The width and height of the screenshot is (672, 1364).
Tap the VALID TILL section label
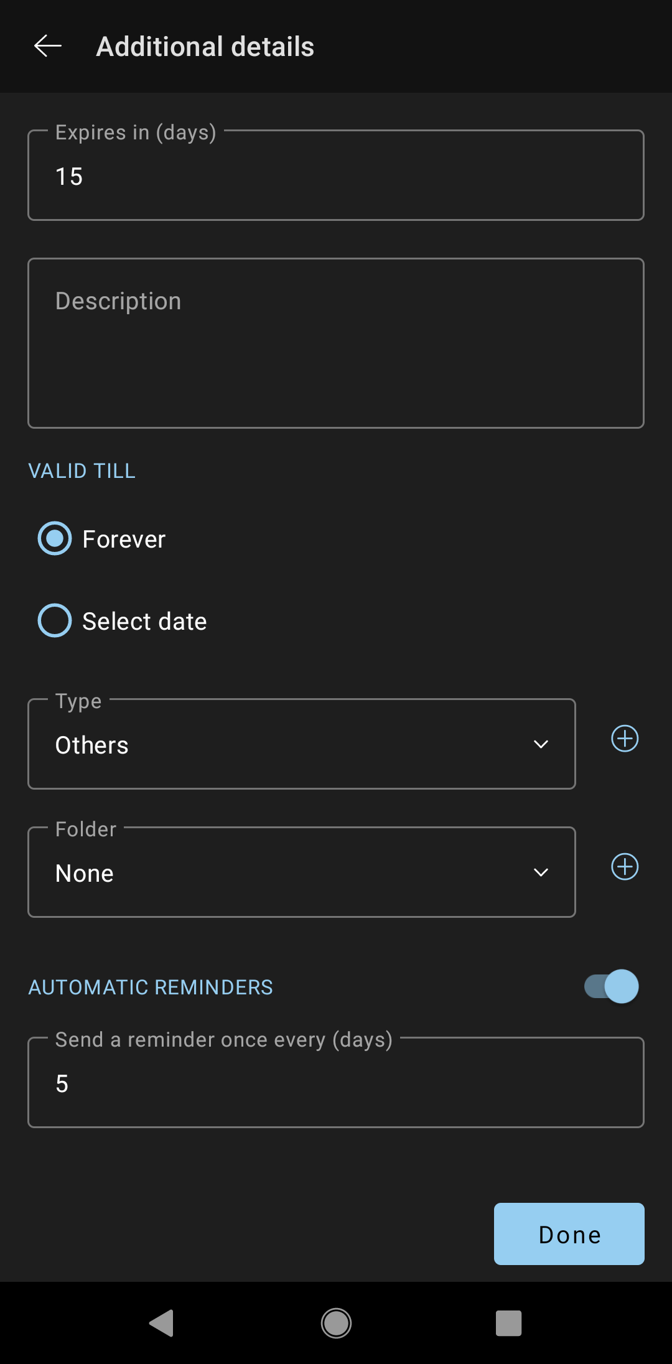pyautogui.click(x=82, y=471)
